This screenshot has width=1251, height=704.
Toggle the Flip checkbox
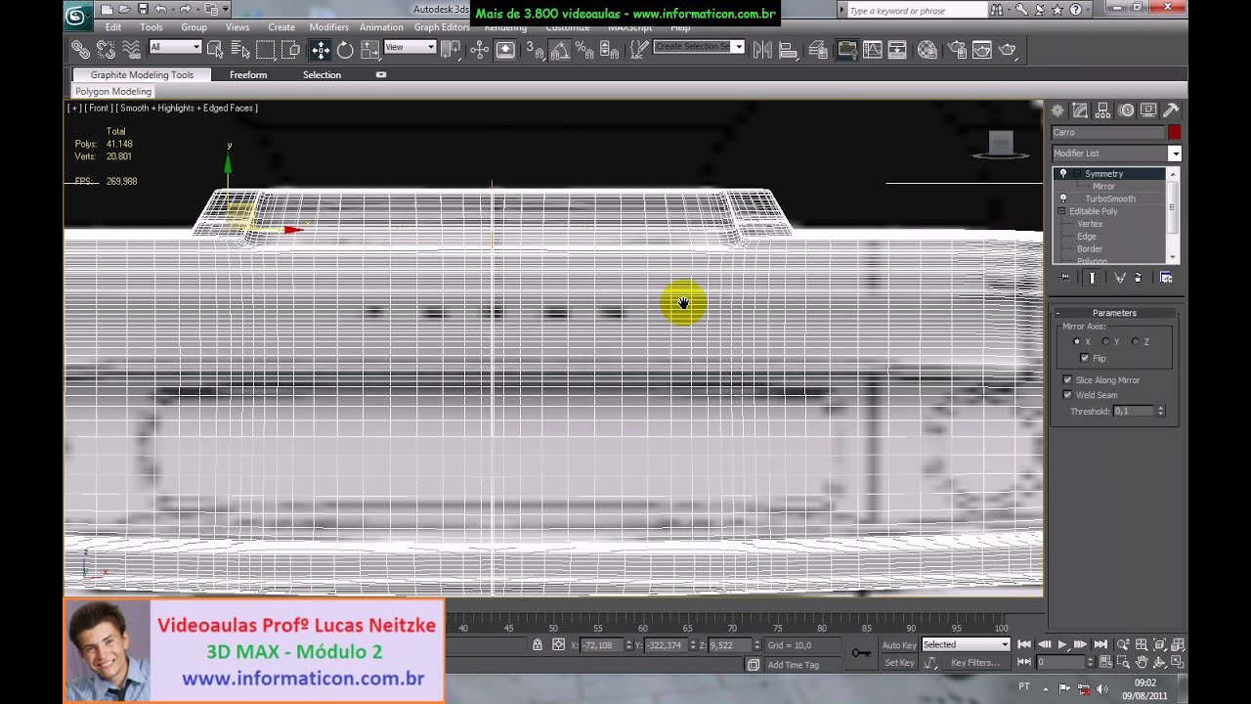1085,358
